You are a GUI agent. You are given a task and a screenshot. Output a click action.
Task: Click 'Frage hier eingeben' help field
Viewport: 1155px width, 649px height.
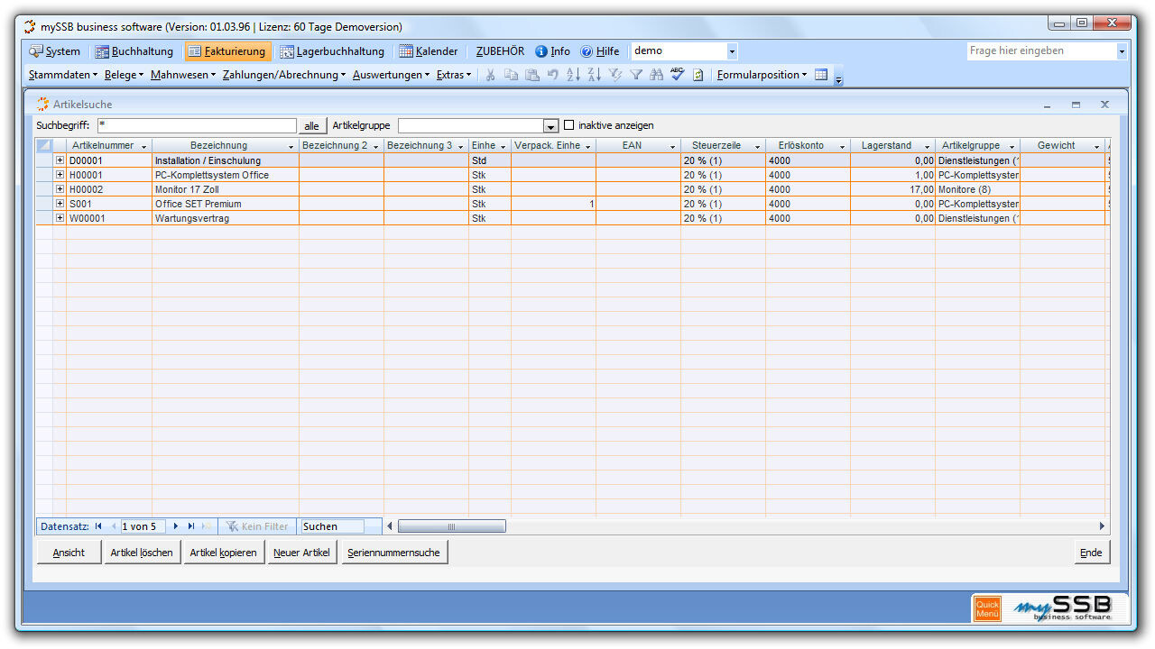click(x=1041, y=51)
